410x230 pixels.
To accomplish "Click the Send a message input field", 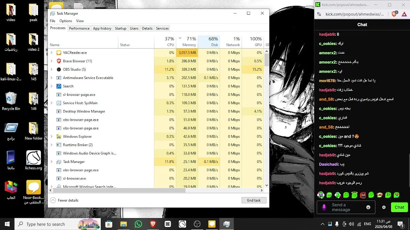I will pyautogui.click(x=345, y=207).
